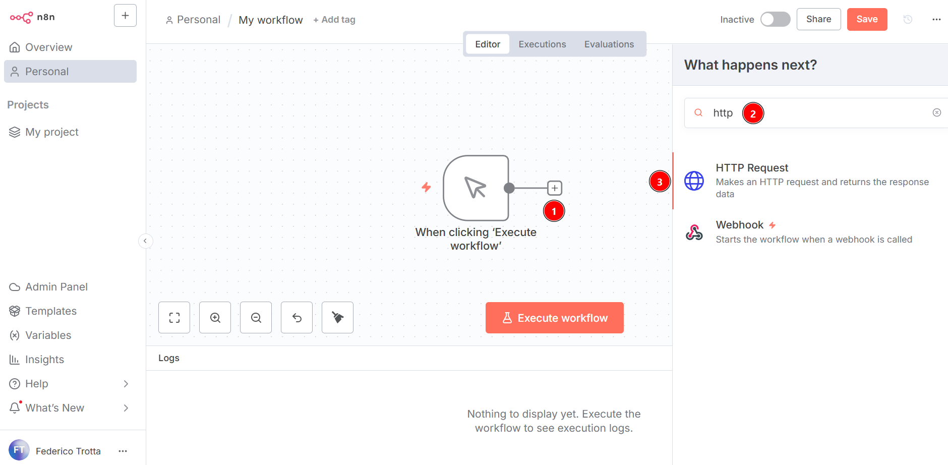Click the plus button beside n8n logo
The image size is (948, 465).
125,16
